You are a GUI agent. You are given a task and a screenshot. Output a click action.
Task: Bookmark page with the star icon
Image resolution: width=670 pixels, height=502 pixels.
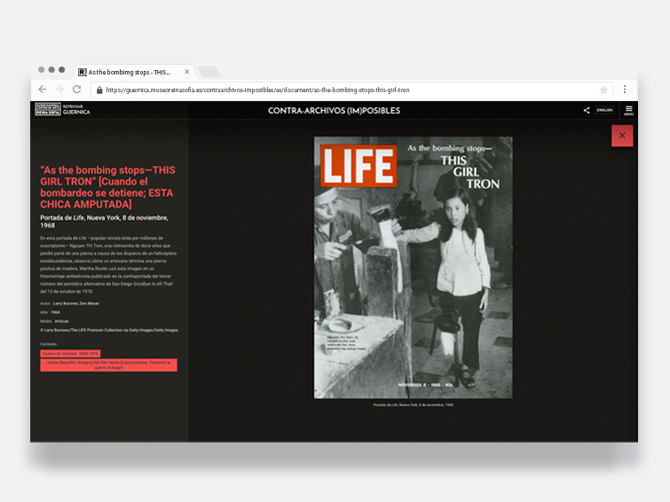pos(603,90)
